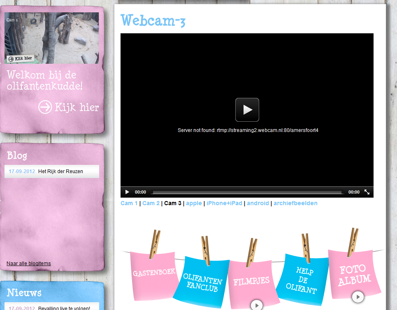
Task: Click the video progress seek bar
Action: point(247,192)
